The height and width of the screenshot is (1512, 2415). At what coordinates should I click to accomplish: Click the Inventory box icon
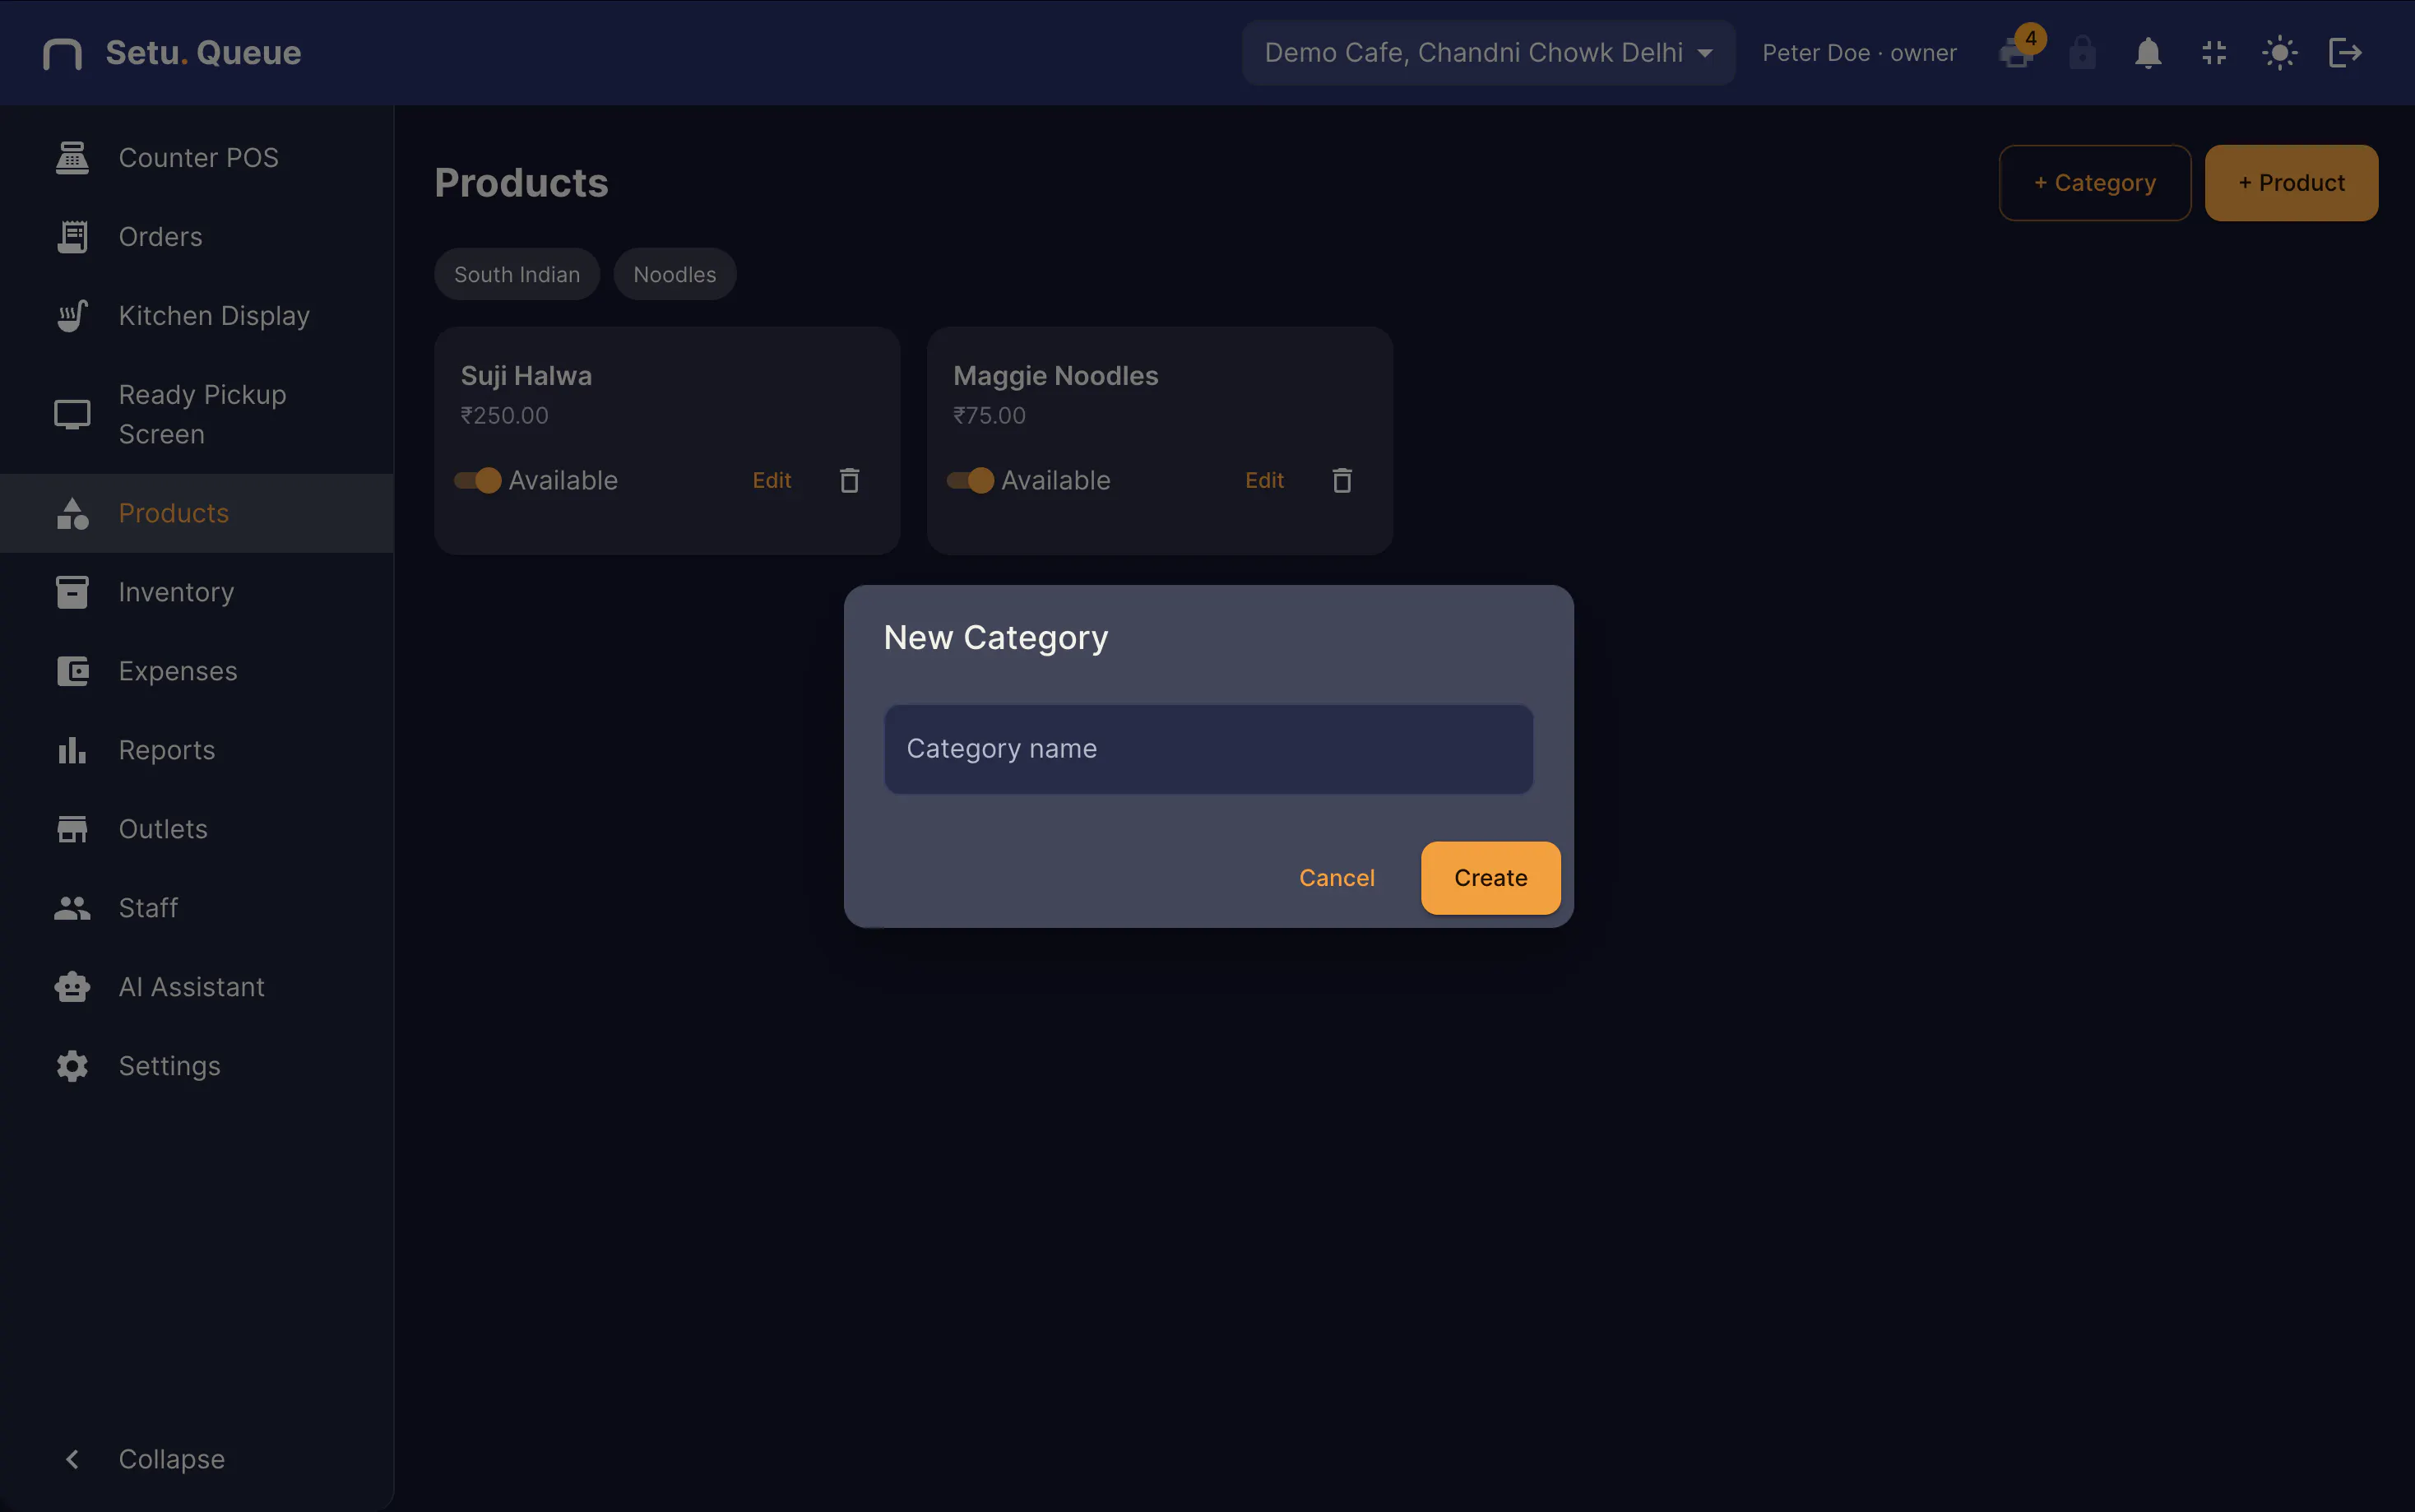(72, 592)
